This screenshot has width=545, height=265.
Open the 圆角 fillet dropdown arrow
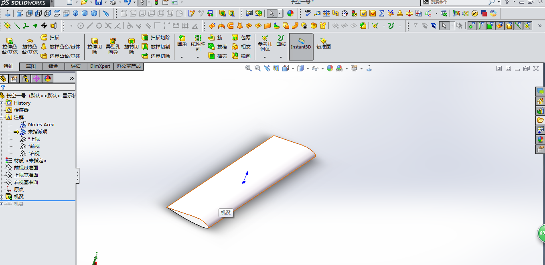click(182, 57)
